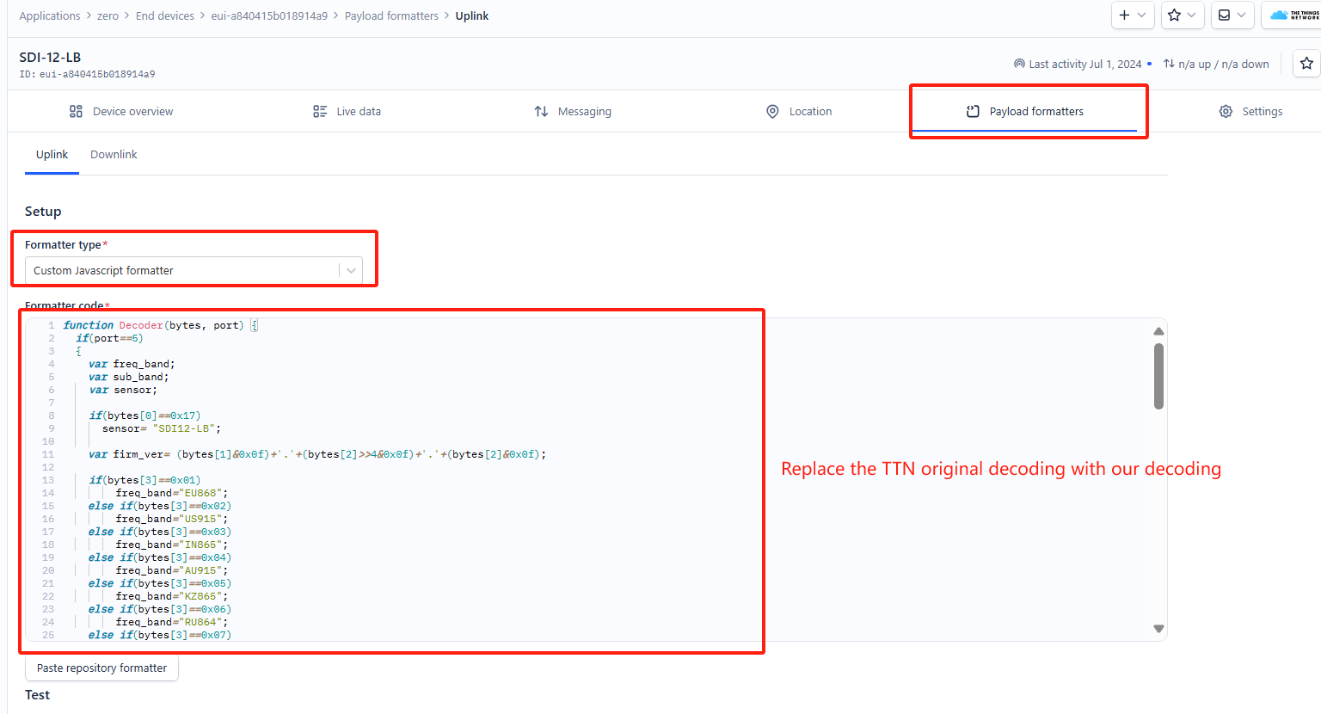Viewport: 1321px width, 714px height.
Task: Expand the chevron next to inbox icon
Action: point(1241,15)
